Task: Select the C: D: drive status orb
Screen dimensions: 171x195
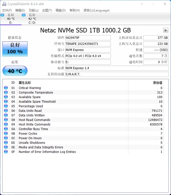Action: 24,15
